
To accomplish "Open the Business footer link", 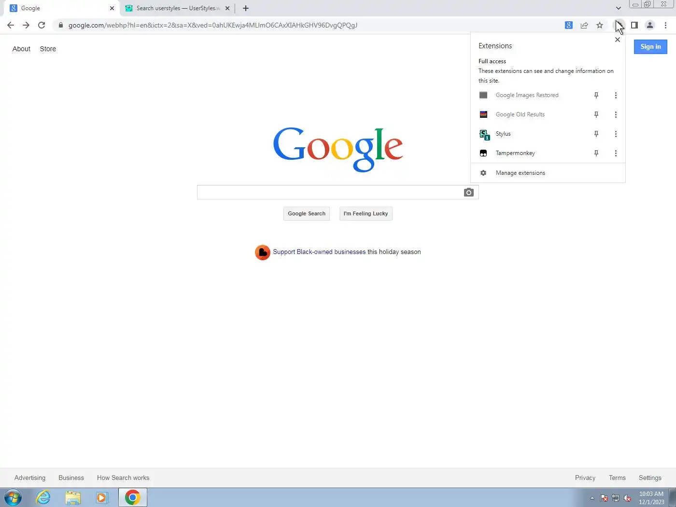I will point(71,478).
